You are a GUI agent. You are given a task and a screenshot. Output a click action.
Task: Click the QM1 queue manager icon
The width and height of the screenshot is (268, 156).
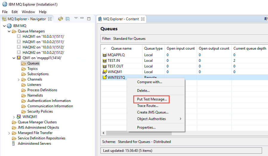(x=19, y=58)
